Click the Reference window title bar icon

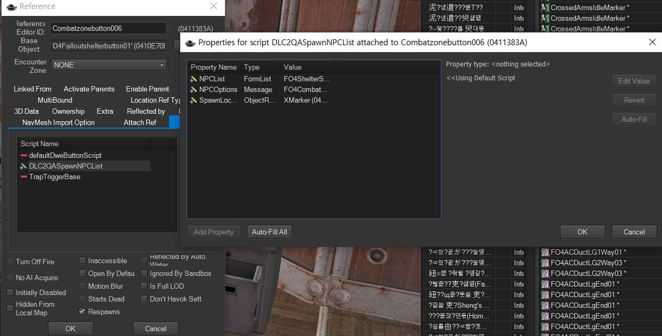[x=11, y=7]
